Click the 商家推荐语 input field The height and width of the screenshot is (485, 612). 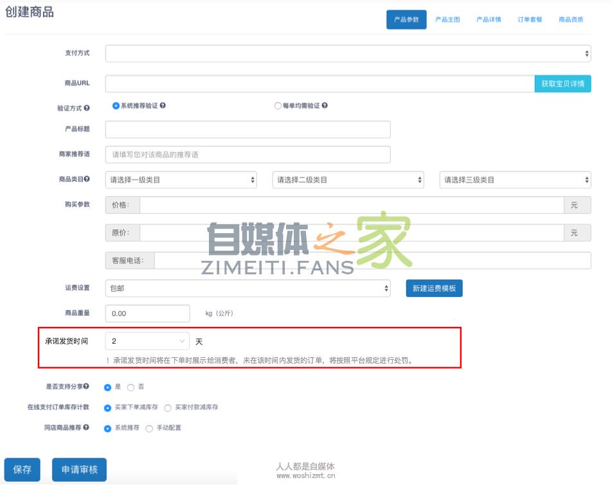248,155
